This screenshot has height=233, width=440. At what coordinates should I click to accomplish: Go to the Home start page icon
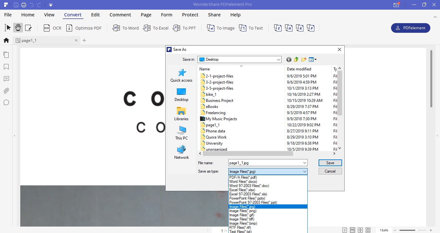point(6,40)
